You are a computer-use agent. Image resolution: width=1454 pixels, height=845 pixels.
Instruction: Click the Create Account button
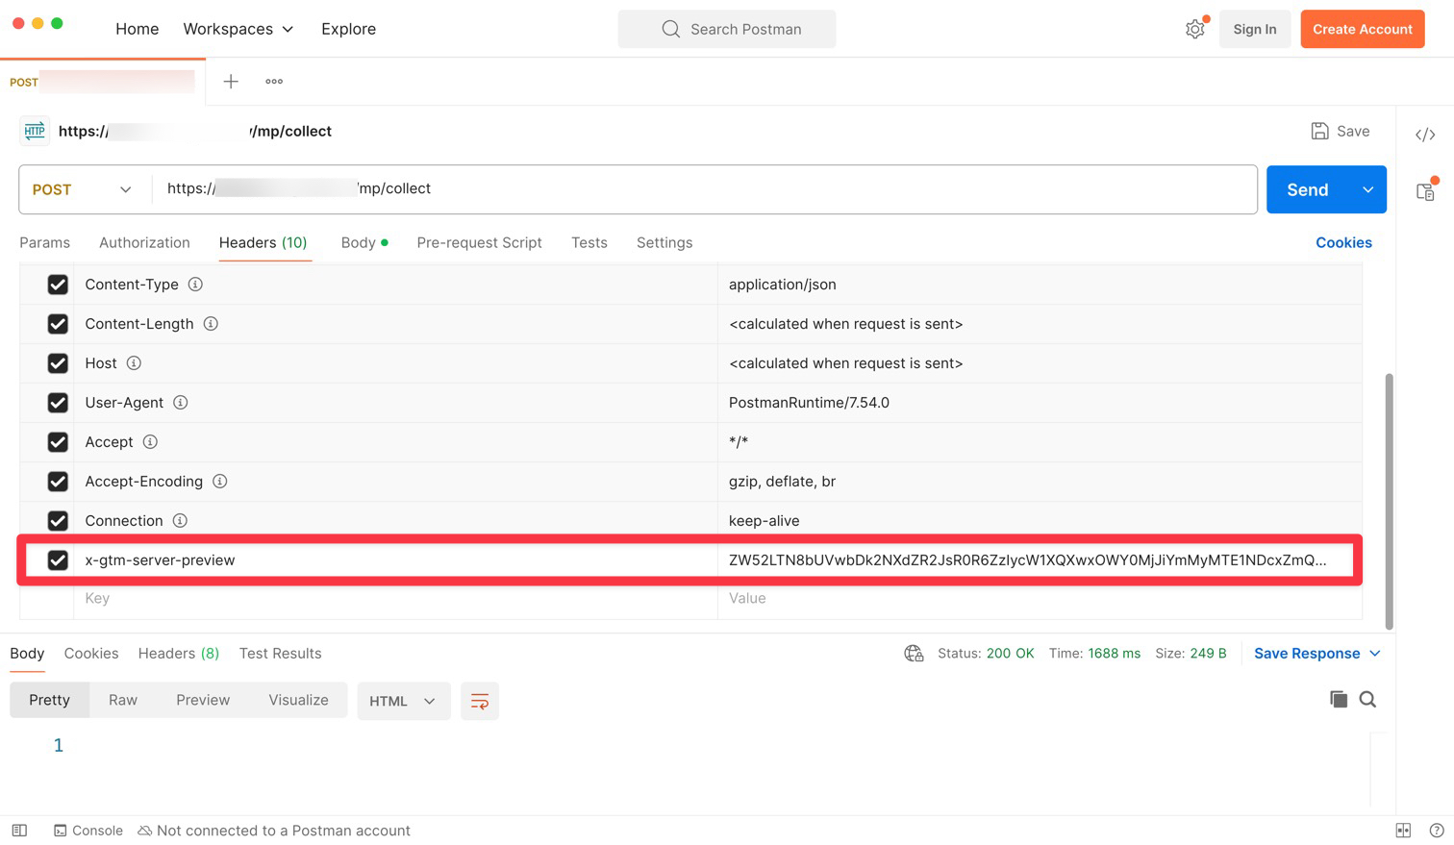(1362, 29)
